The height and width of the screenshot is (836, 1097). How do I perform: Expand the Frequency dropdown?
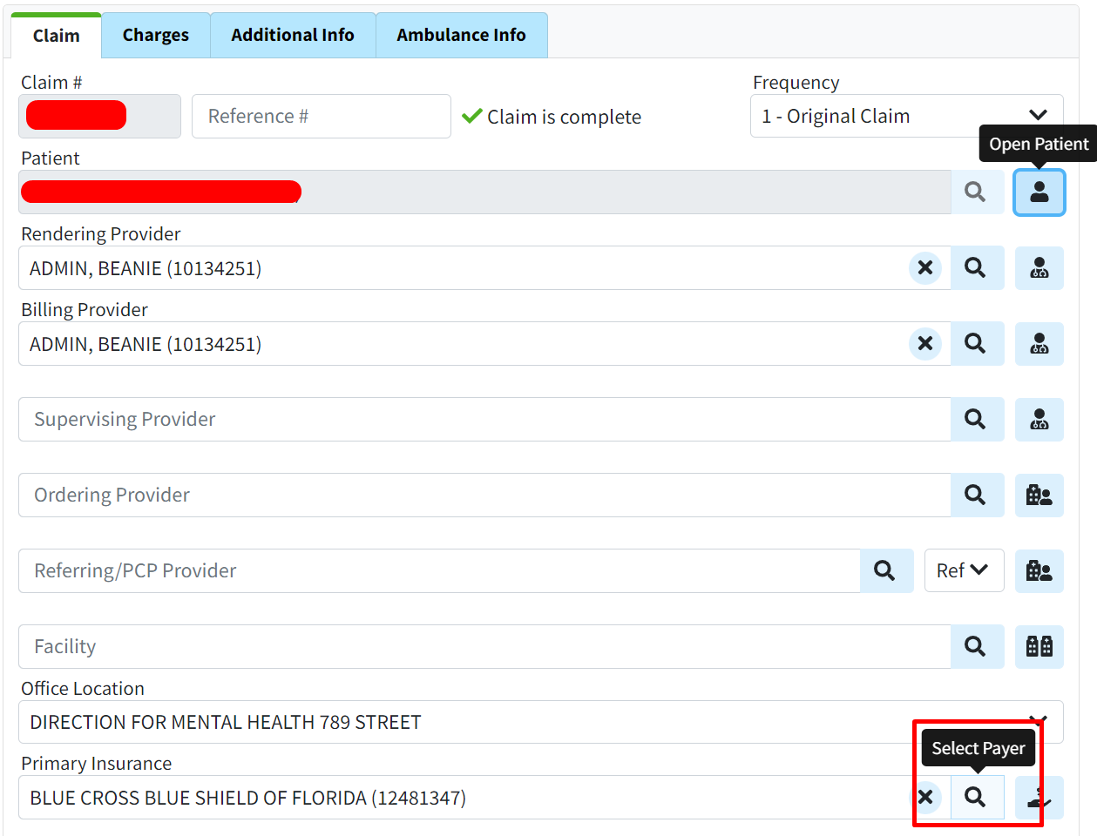[x=906, y=116]
